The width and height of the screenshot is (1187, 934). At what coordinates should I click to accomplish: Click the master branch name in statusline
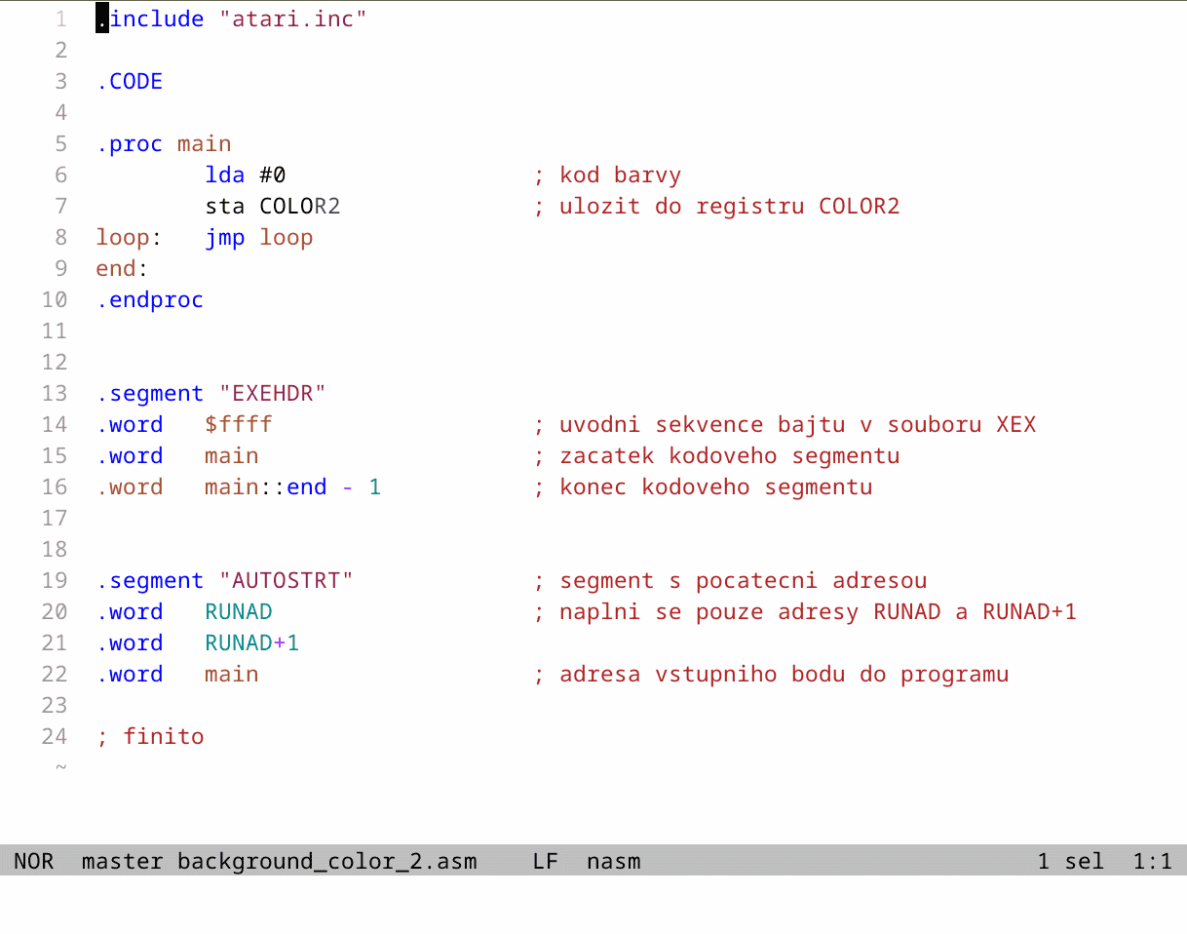123,861
